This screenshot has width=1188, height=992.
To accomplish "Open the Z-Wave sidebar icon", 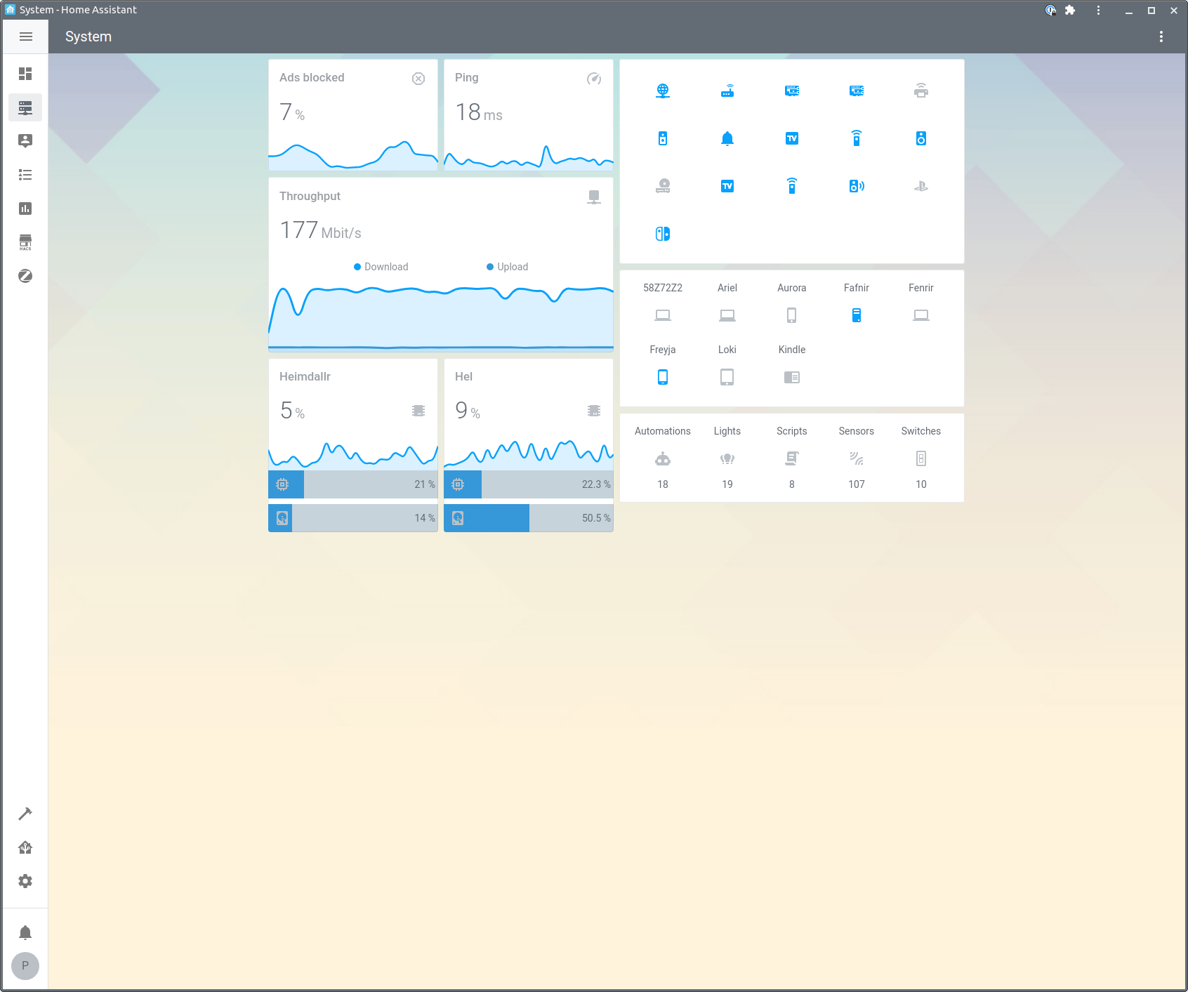I will pos(25,276).
